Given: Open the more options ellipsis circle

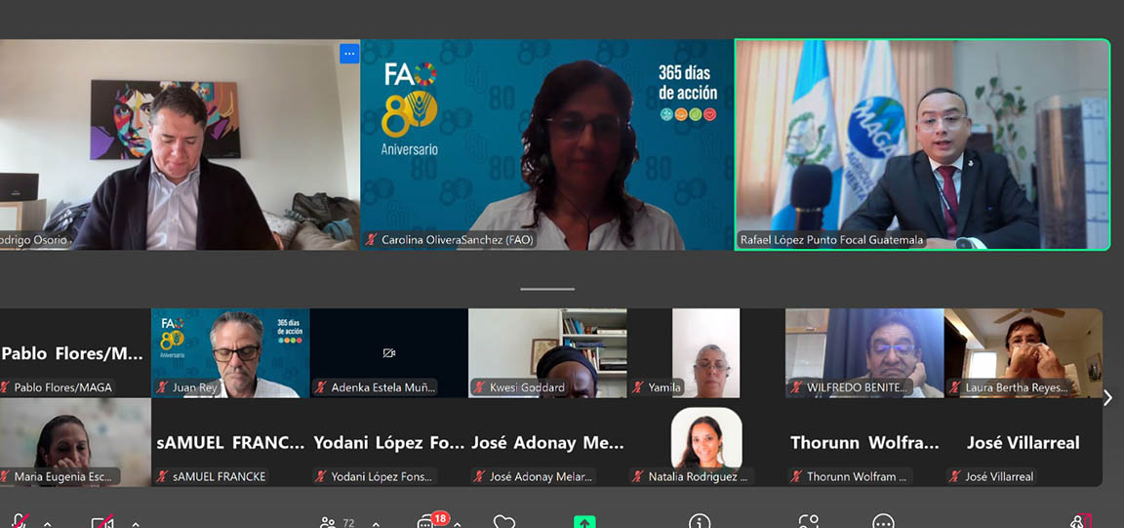Looking at the screenshot, I should pyautogui.click(x=883, y=522).
